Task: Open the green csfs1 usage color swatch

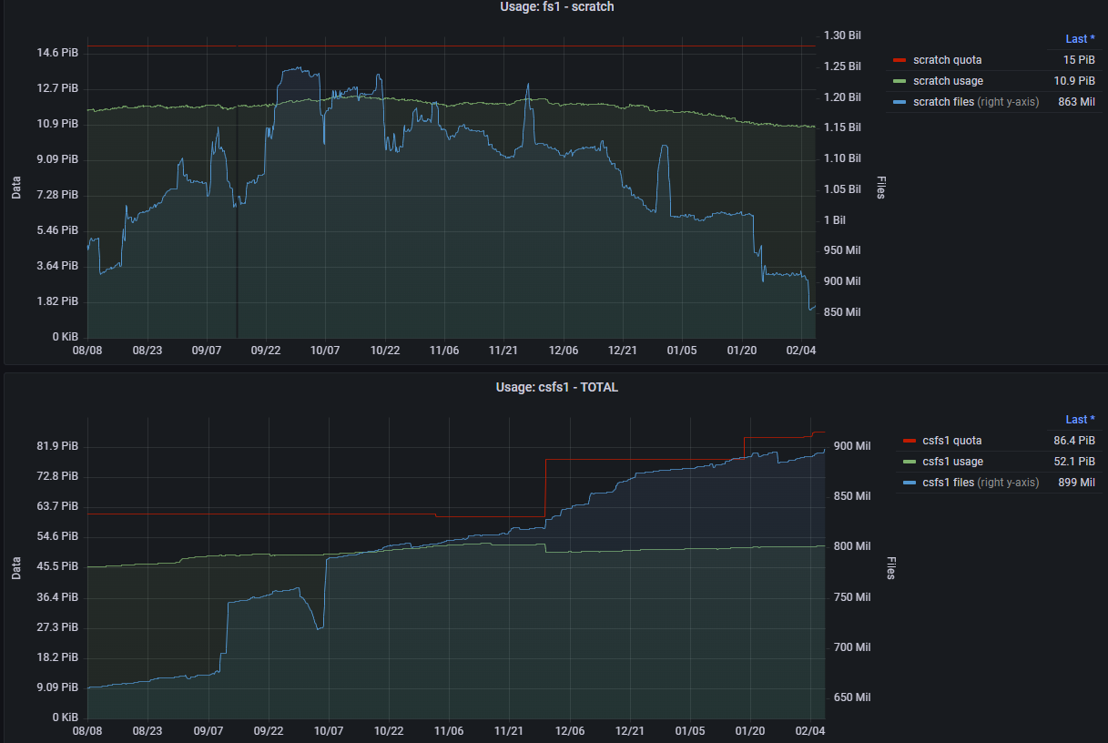Action: pyautogui.click(x=909, y=462)
